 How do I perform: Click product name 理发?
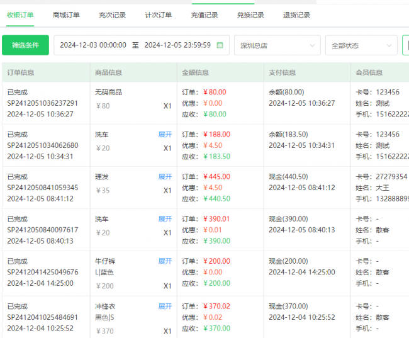click(x=101, y=177)
